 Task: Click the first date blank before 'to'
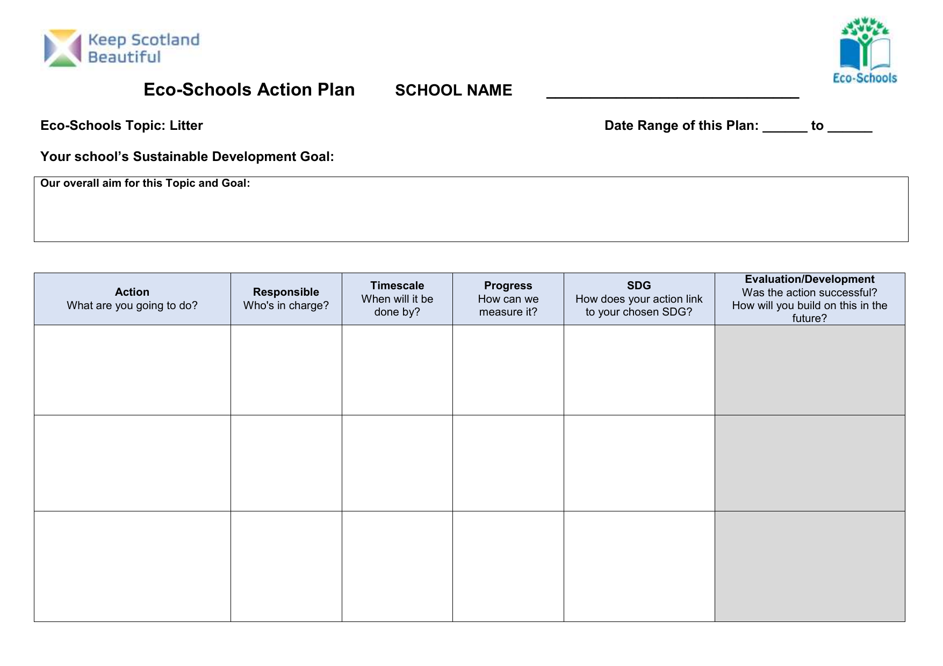785,127
